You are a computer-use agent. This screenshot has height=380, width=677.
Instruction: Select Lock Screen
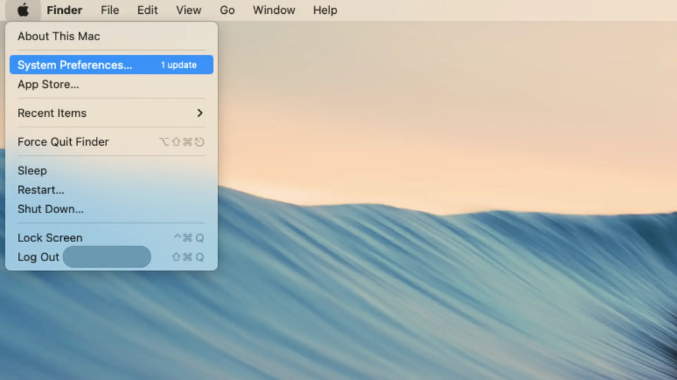tap(50, 237)
